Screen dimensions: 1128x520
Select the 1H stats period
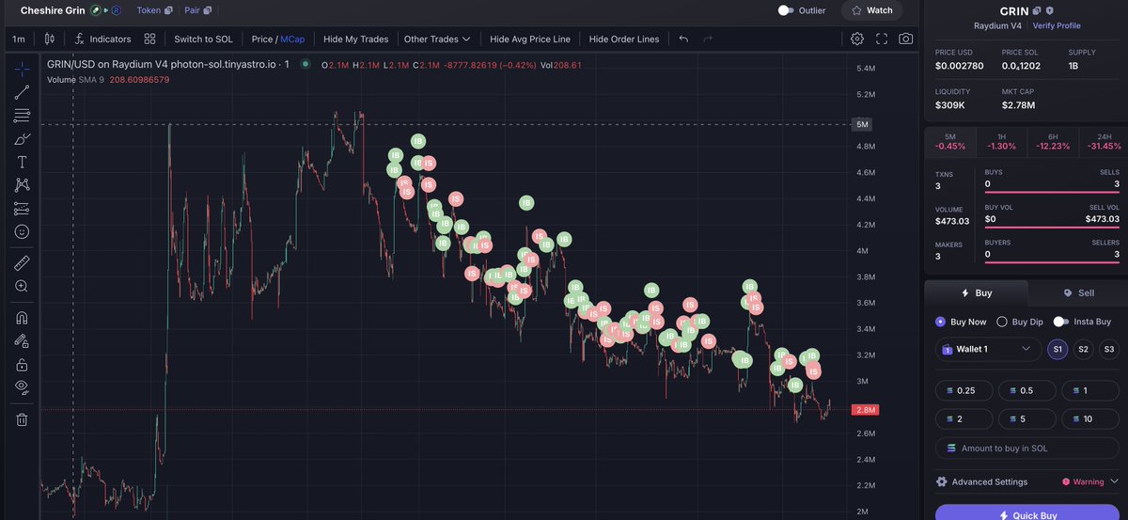[1002, 141]
